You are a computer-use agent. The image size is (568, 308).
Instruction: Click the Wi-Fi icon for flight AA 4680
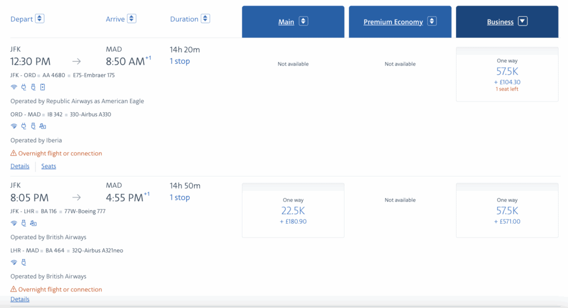click(14, 87)
